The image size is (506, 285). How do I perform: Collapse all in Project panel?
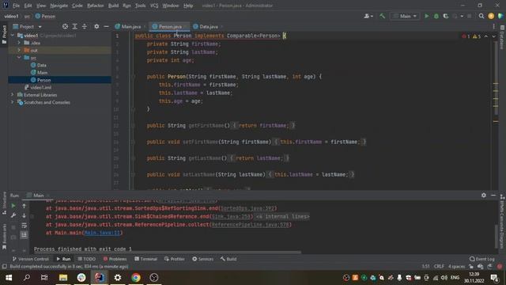(x=85, y=26)
